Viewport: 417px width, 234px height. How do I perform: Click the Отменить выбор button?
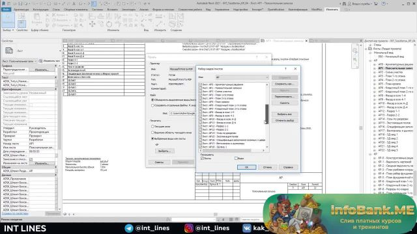tap(285, 120)
